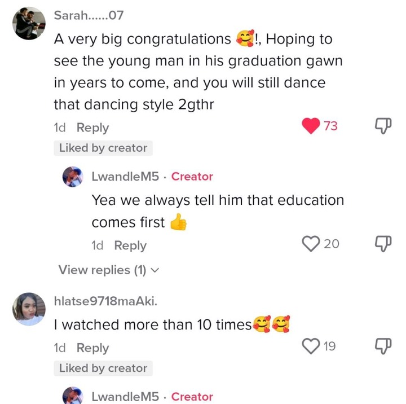Click the chevron next to View replies
Image resolution: width=406 pixels, height=404 pixels.
click(x=156, y=271)
